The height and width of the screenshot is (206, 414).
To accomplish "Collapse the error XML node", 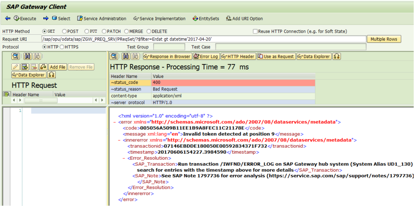I will [x=114, y=122].
